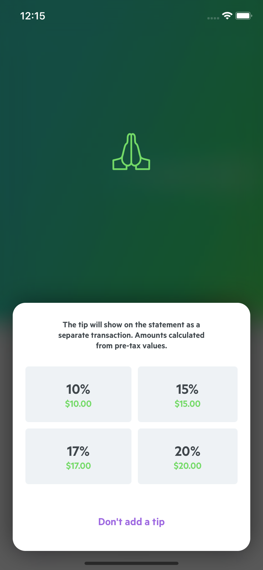The height and width of the screenshot is (570, 263).
Task: Tap the tip statement description paragraph
Action: [x=131, y=335]
